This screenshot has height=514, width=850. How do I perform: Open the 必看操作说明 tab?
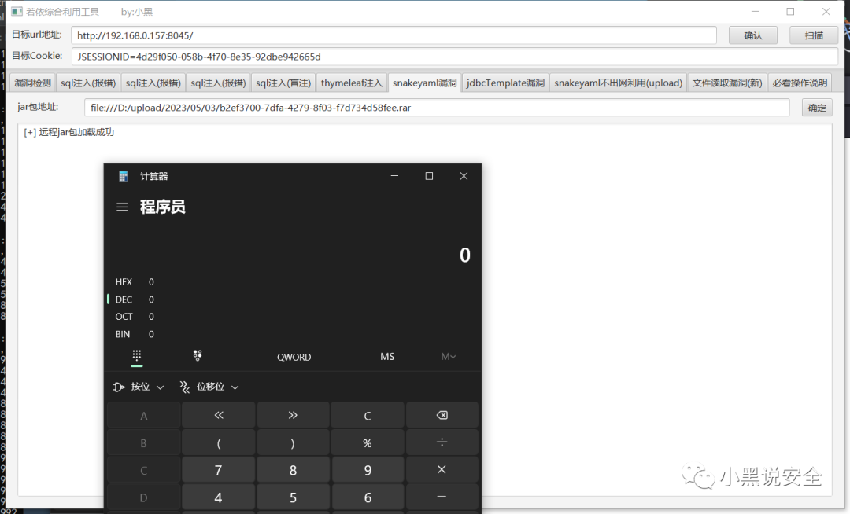coord(800,83)
